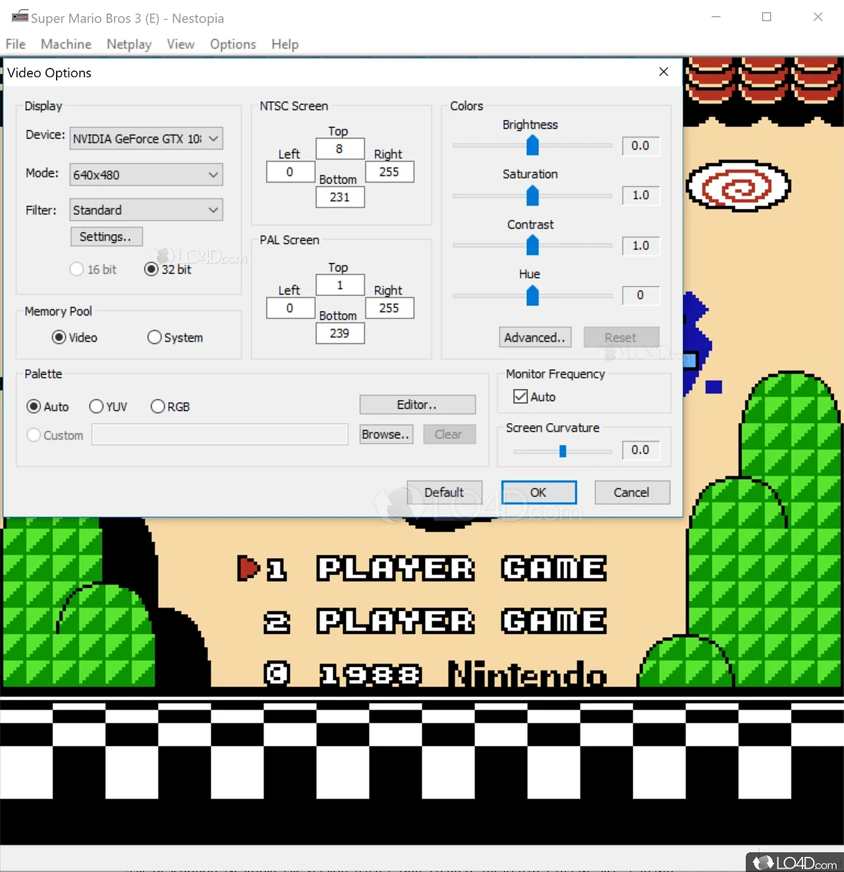Viewport: 844px width, 872px height.
Task: Click the Contrast slider thumb
Action: (533, 245)
